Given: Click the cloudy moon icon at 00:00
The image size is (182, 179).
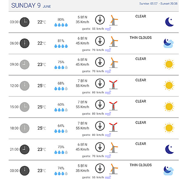Looking at the screenshot, I should point(169,170).
